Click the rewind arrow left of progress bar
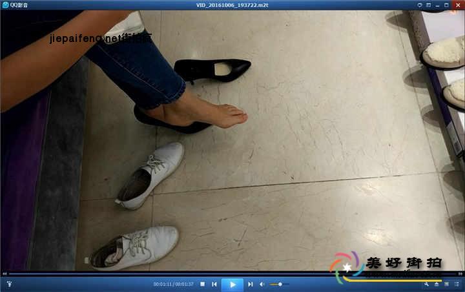Image resolution: width=465 pixels, height=292 pixels. tap(5, 274)
